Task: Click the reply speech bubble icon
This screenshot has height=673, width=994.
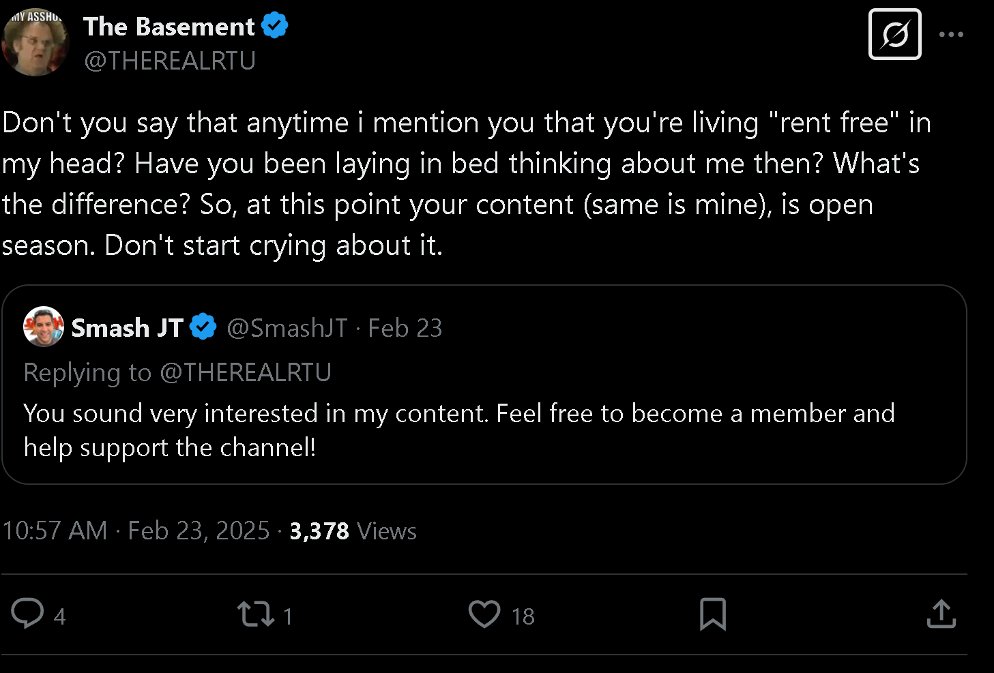Action: (x=27, y=613)
